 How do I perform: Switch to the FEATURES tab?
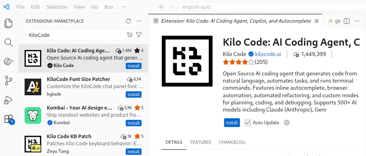point(201,142)
